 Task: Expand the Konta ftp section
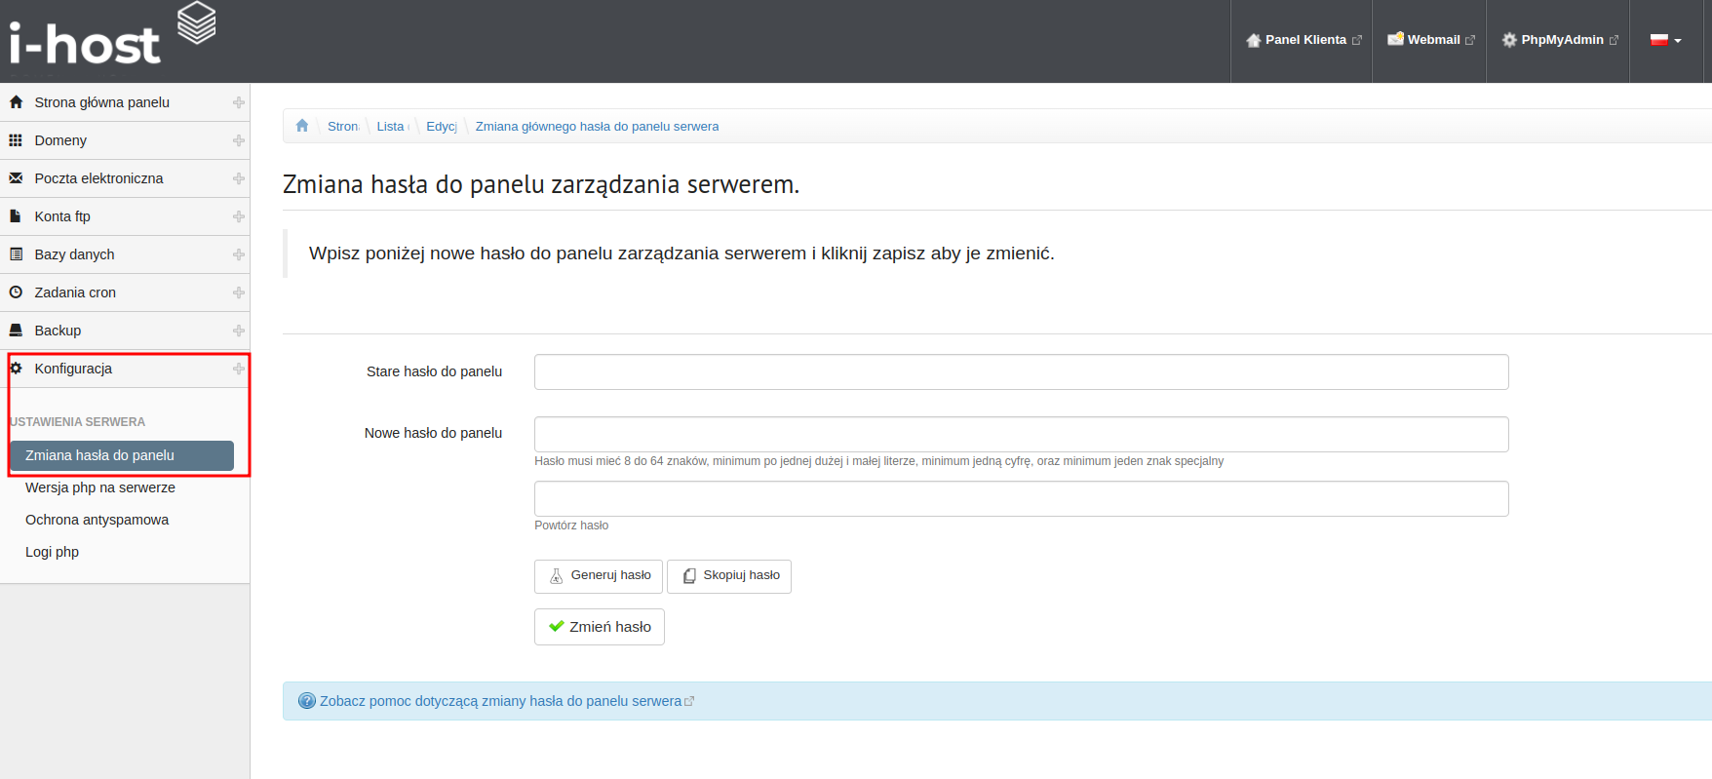click(x=238, y=216)
